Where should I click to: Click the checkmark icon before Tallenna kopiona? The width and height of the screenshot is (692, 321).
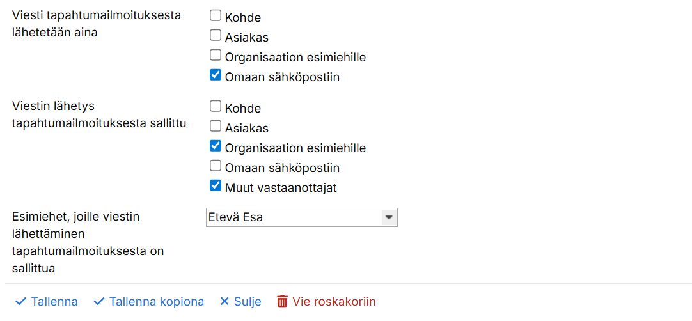click(98, 301)
